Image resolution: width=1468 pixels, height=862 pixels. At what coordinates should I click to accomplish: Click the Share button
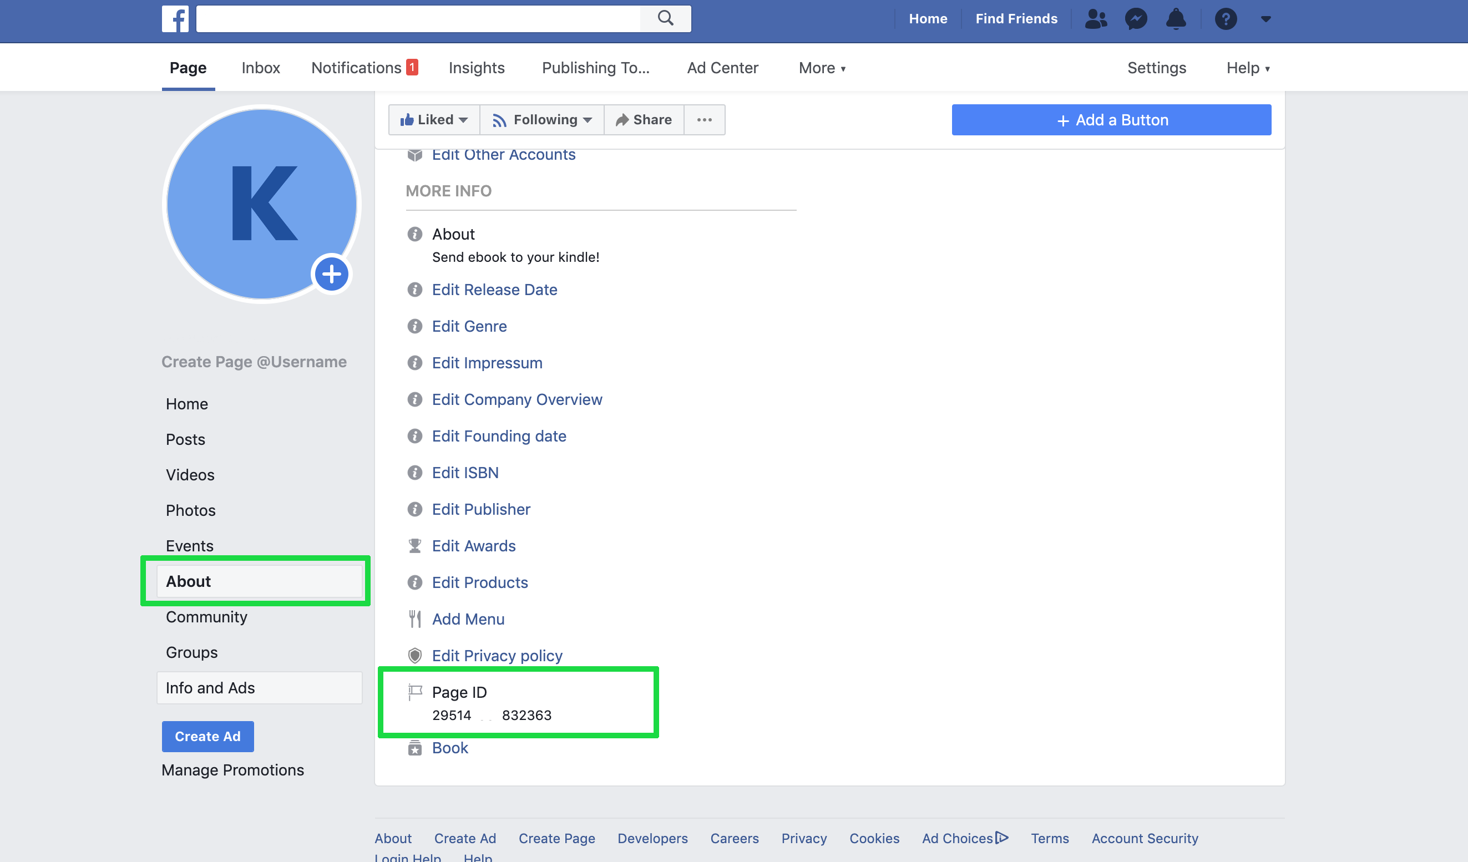(x=644, y=119)
